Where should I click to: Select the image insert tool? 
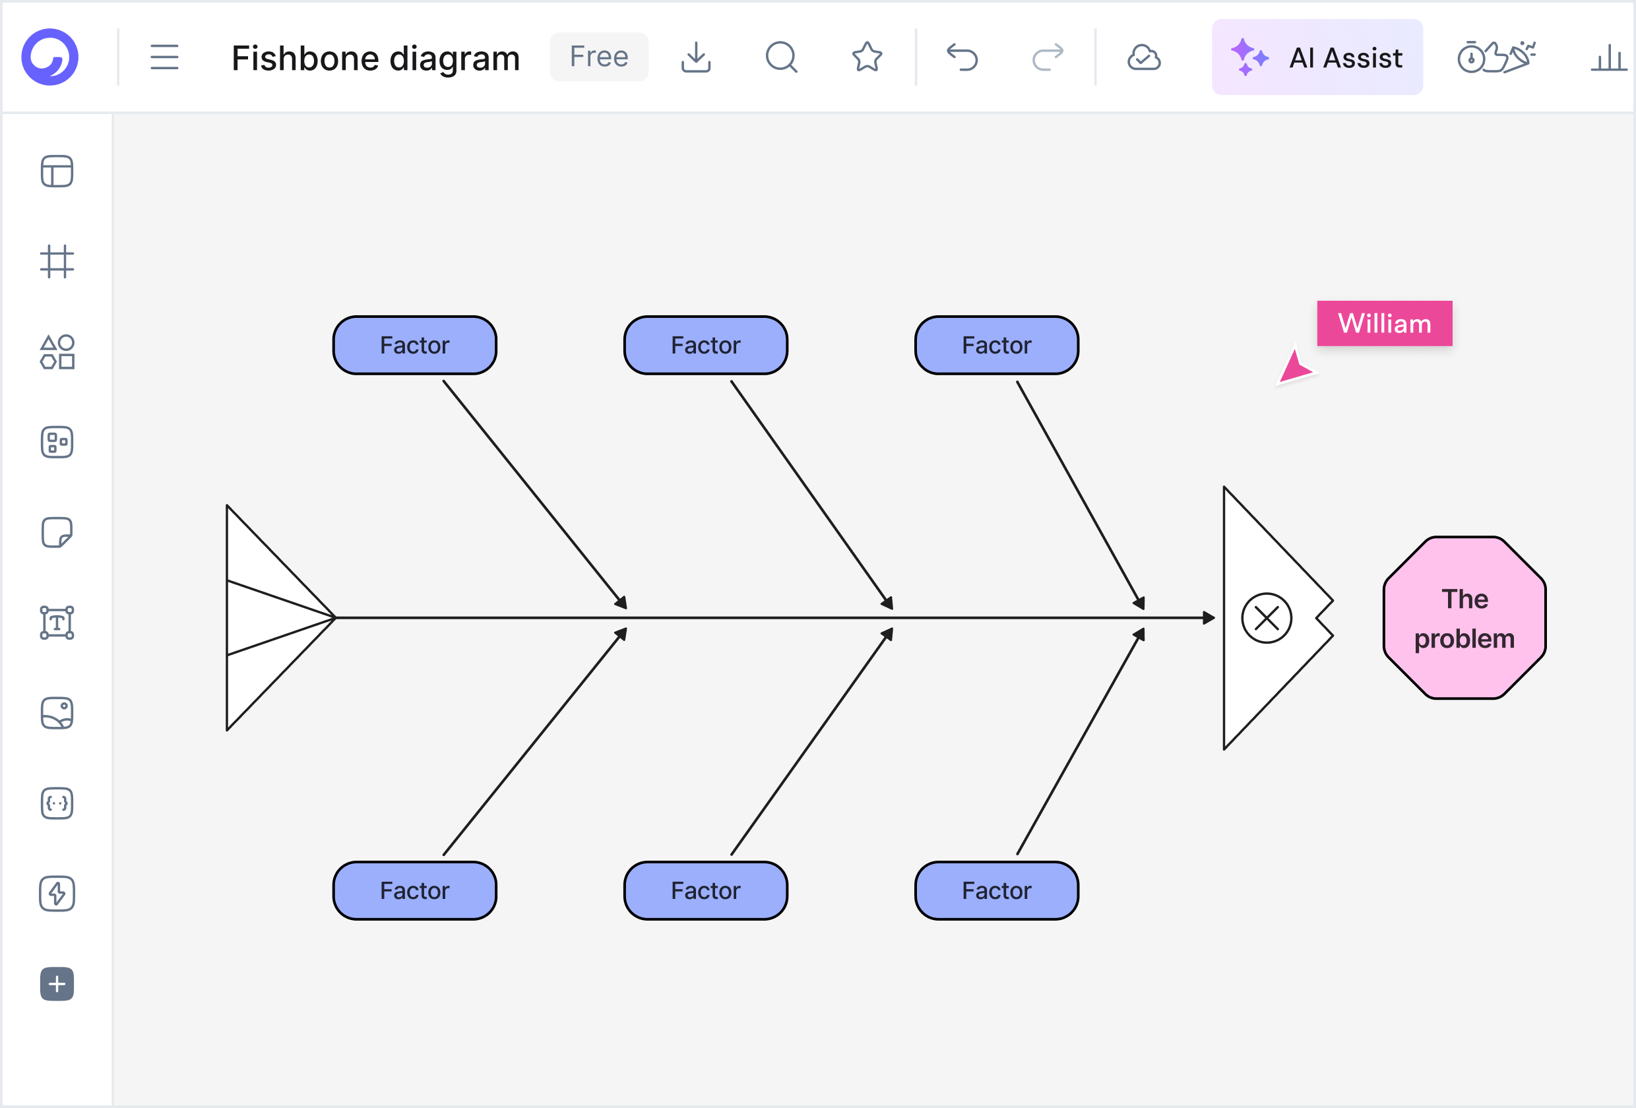click(x=57, y=713)
